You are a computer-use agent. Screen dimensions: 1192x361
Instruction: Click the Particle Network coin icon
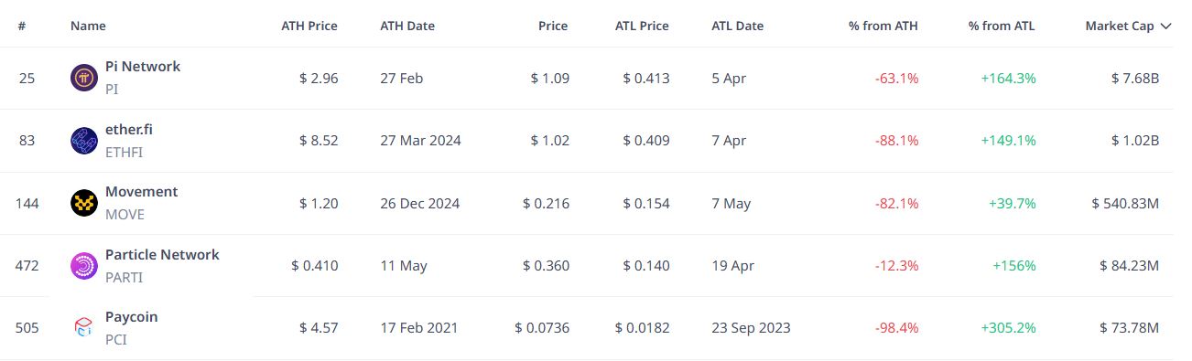84,265
